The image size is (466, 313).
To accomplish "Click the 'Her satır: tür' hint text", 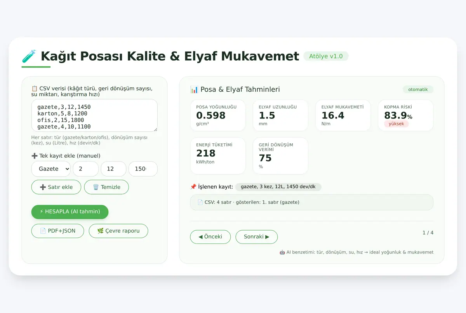I will click(89, 140).
